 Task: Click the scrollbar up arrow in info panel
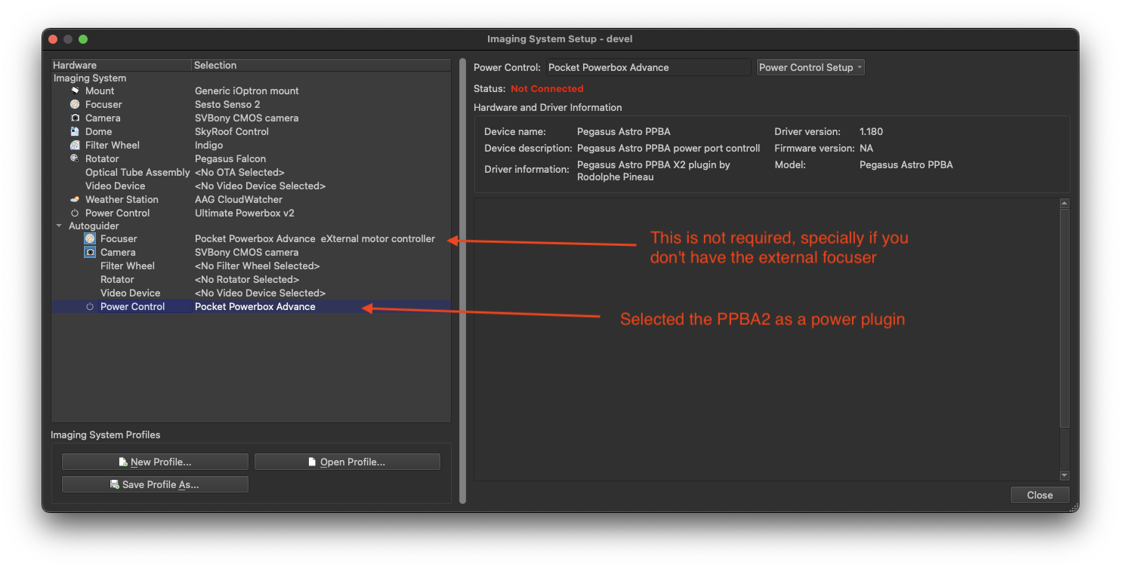tap(1064, 204)
